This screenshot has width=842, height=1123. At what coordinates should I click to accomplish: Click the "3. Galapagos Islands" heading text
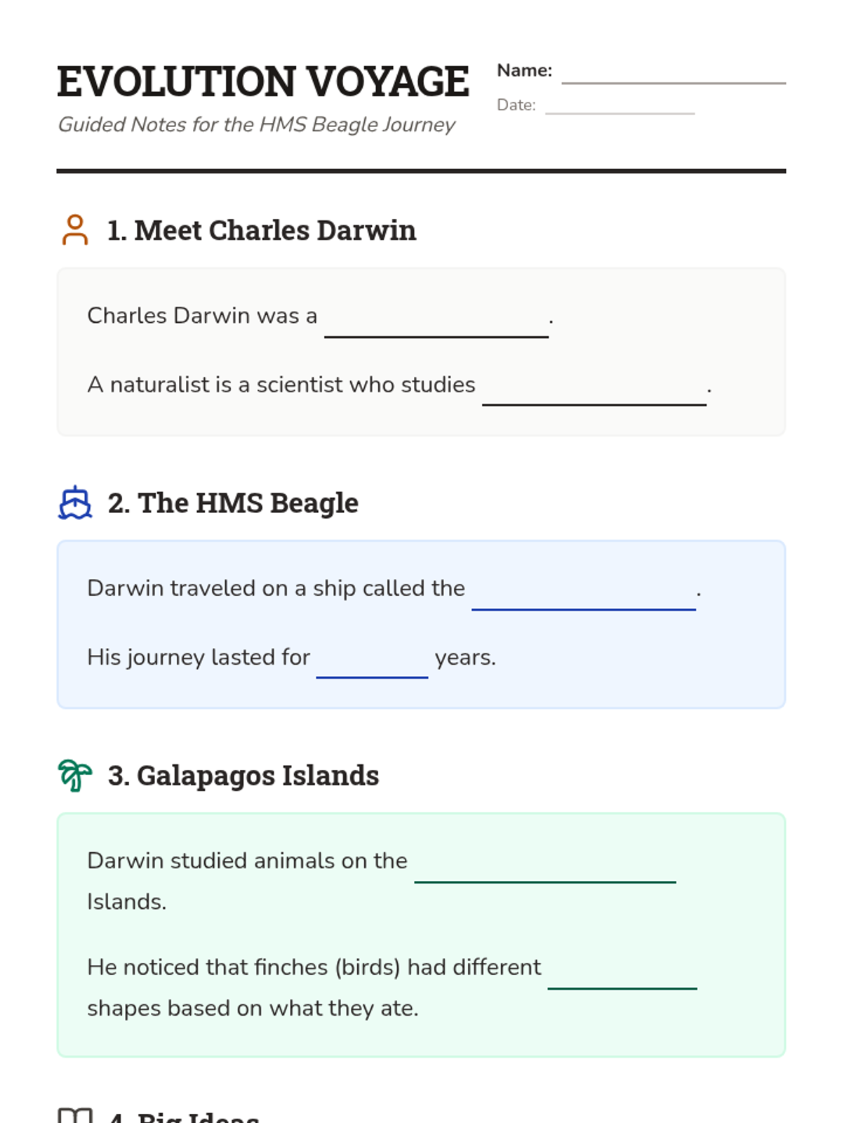click(x=243, y=776)
